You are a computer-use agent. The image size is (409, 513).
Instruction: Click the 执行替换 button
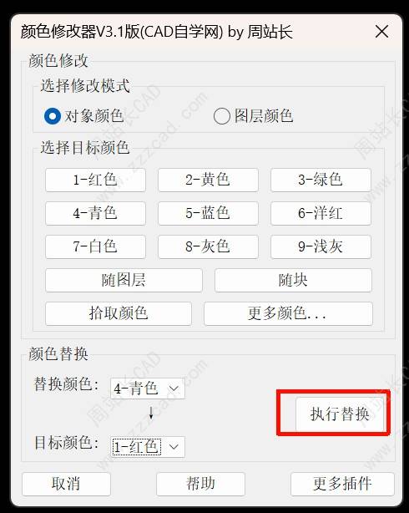(x=340, y=414)
